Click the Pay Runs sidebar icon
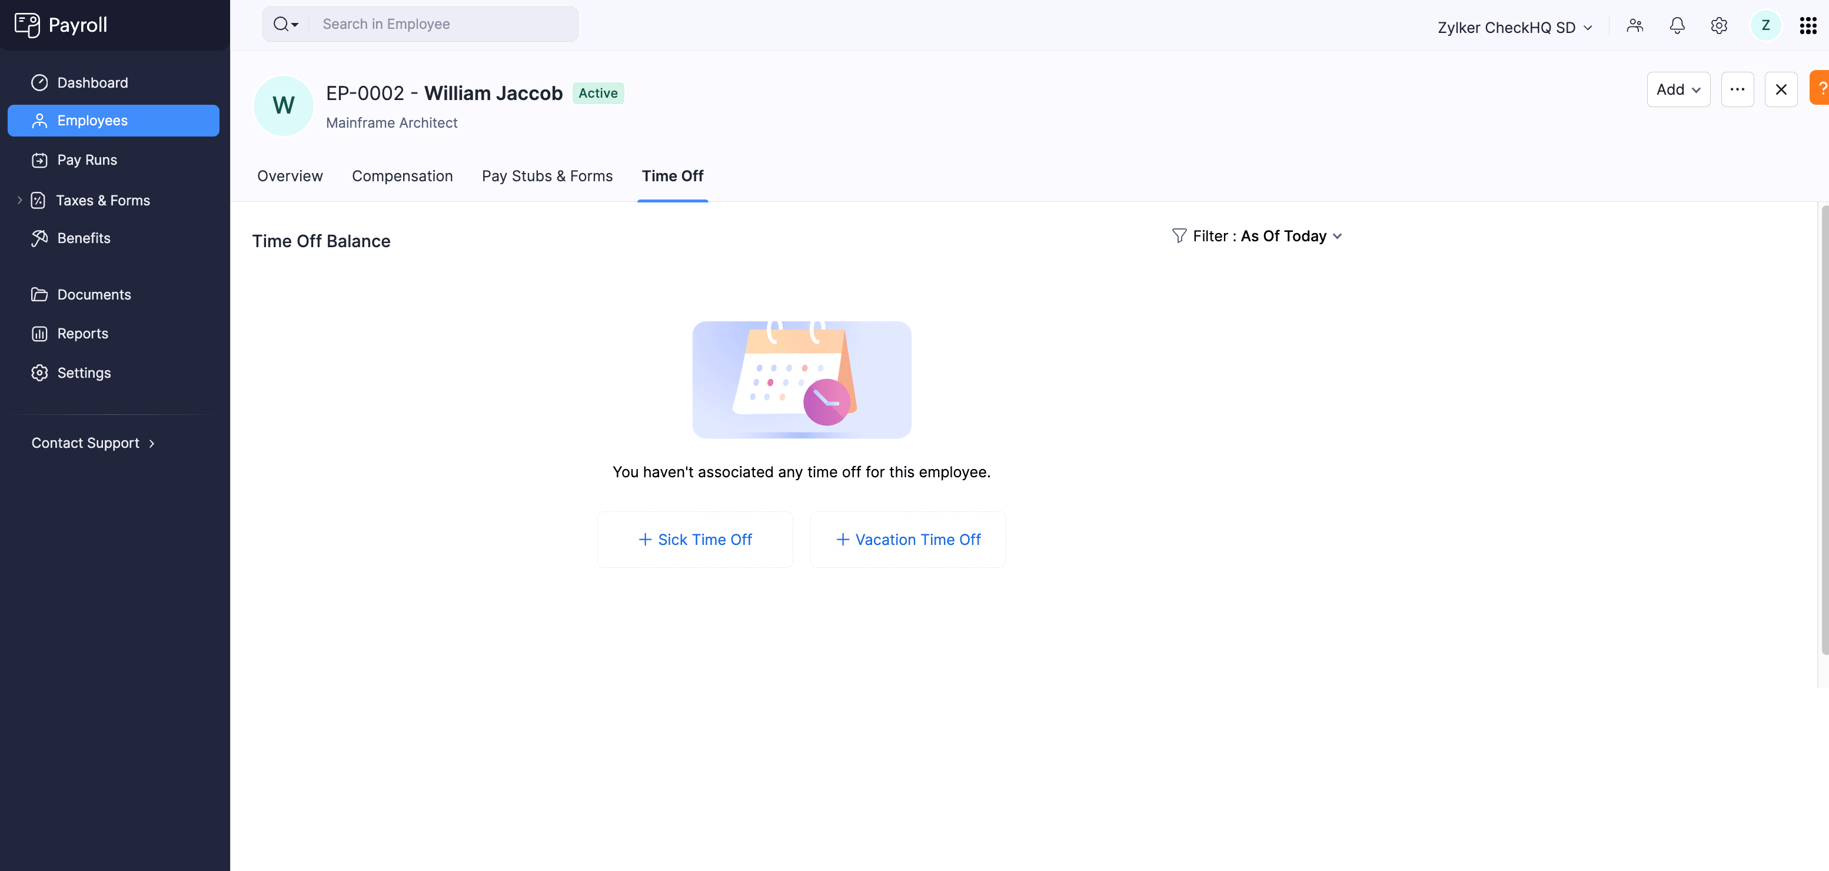The height and width of the screenshot is (871, 1829). pyautogui.click(x=40, y=161)
